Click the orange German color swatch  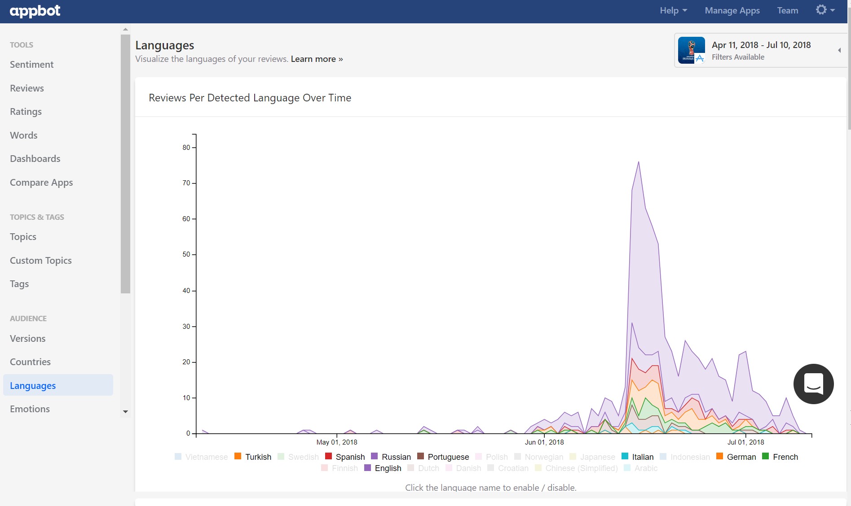tap(720, 456)
